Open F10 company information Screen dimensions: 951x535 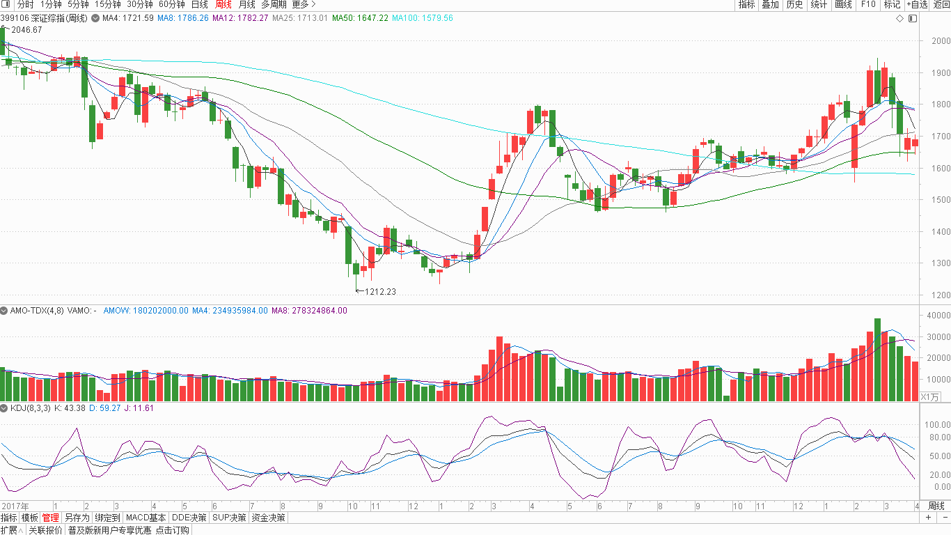pos(867,5)
